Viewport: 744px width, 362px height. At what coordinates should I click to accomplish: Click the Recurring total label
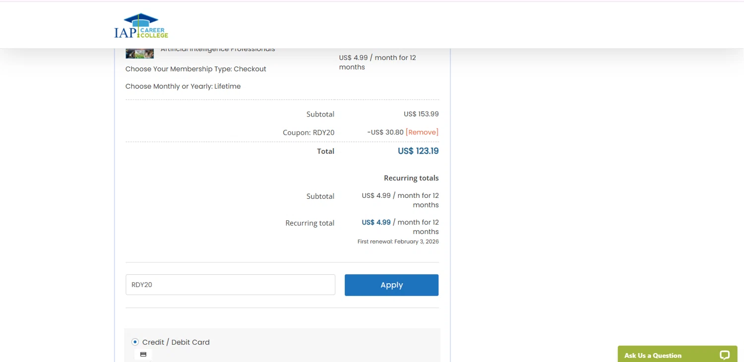click(310, 223)
